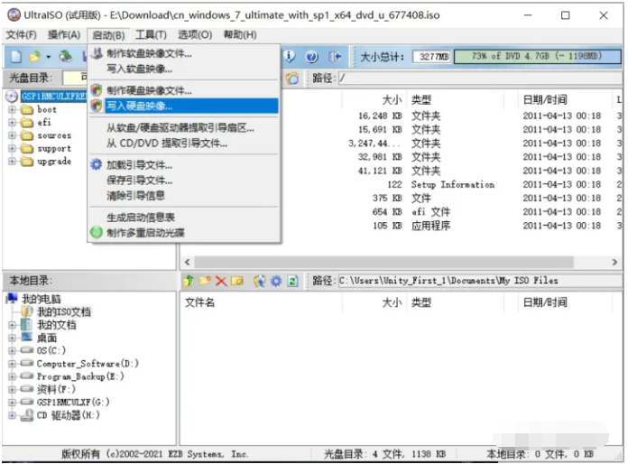This screenshot has width=628, height=464.
Task: Choose 制作硬盘映像文件... menu entry
Action: tap(184, 90)
